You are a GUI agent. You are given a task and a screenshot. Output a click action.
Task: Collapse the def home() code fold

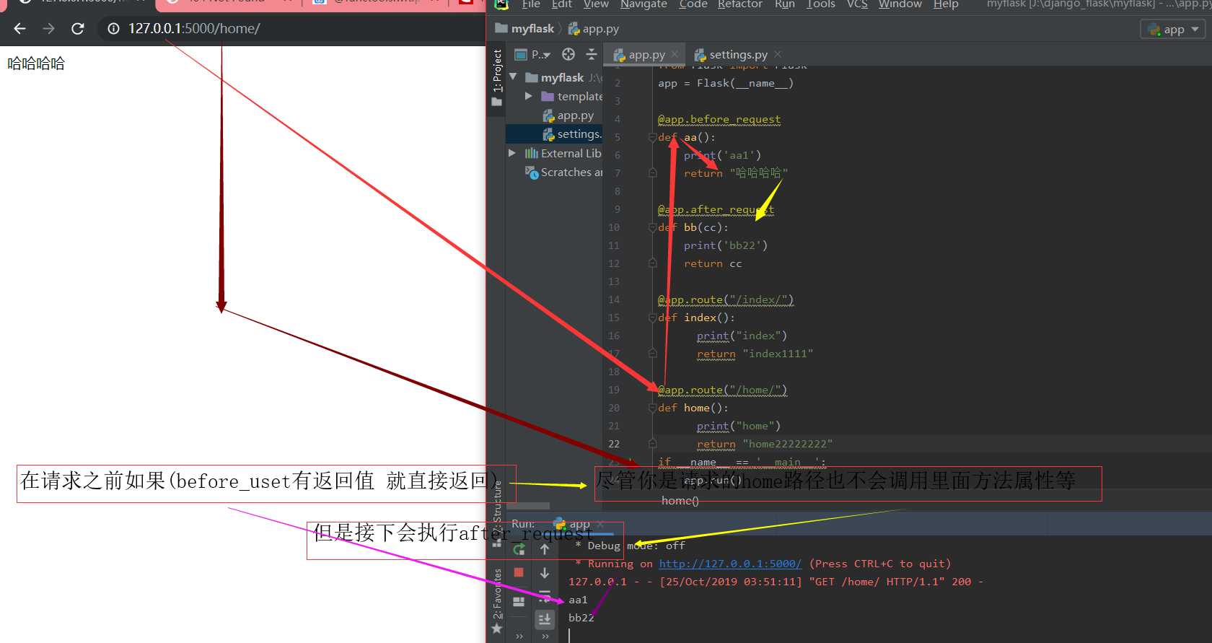click(x=652, y=408)
